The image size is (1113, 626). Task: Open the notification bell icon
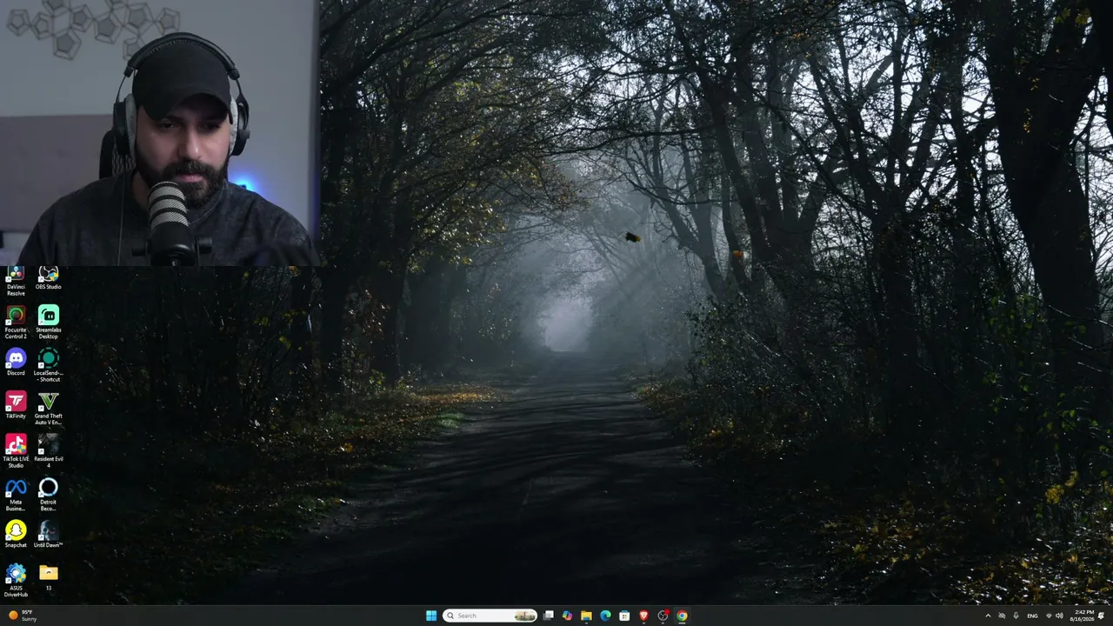coord(1102,616)
